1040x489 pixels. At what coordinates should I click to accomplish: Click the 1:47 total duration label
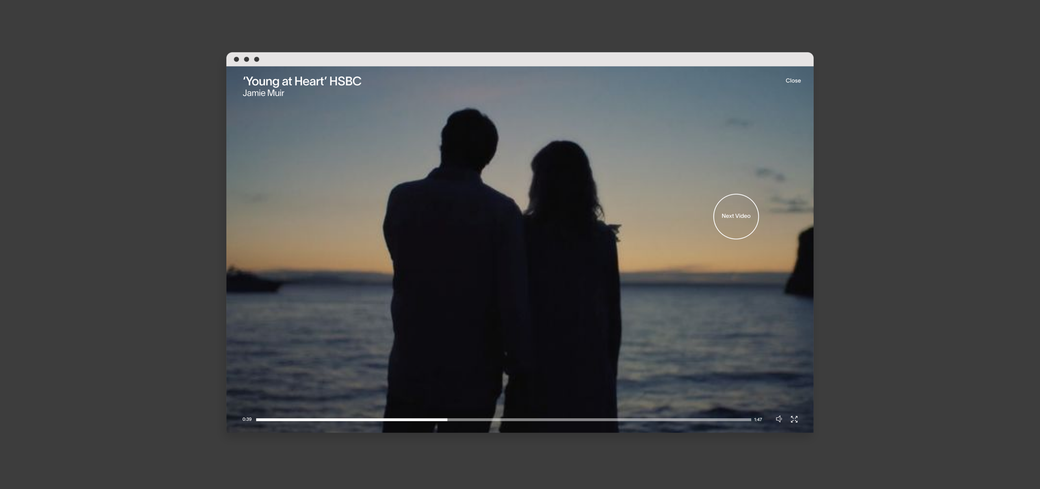tap(758, 420)
